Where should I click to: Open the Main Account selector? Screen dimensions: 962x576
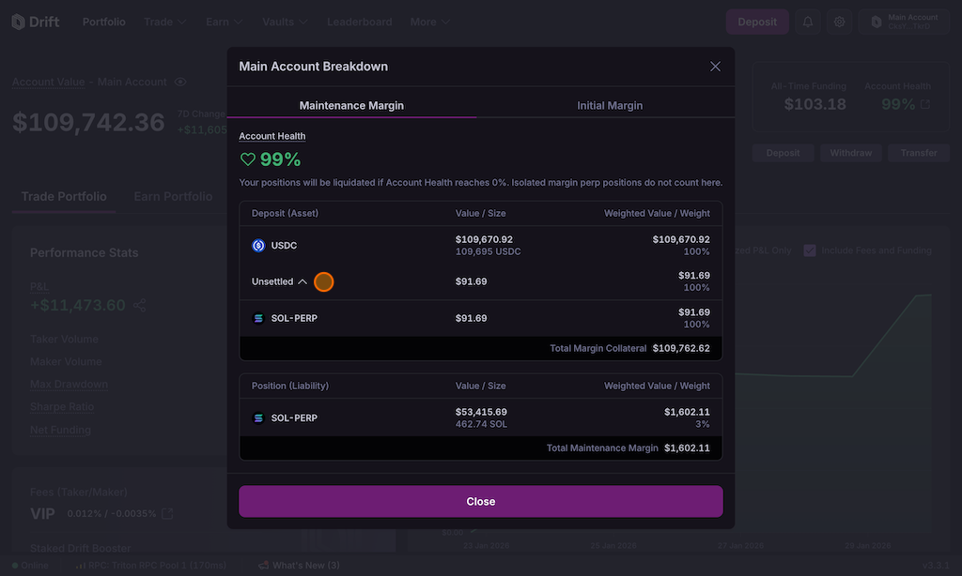tap(903, 22)
